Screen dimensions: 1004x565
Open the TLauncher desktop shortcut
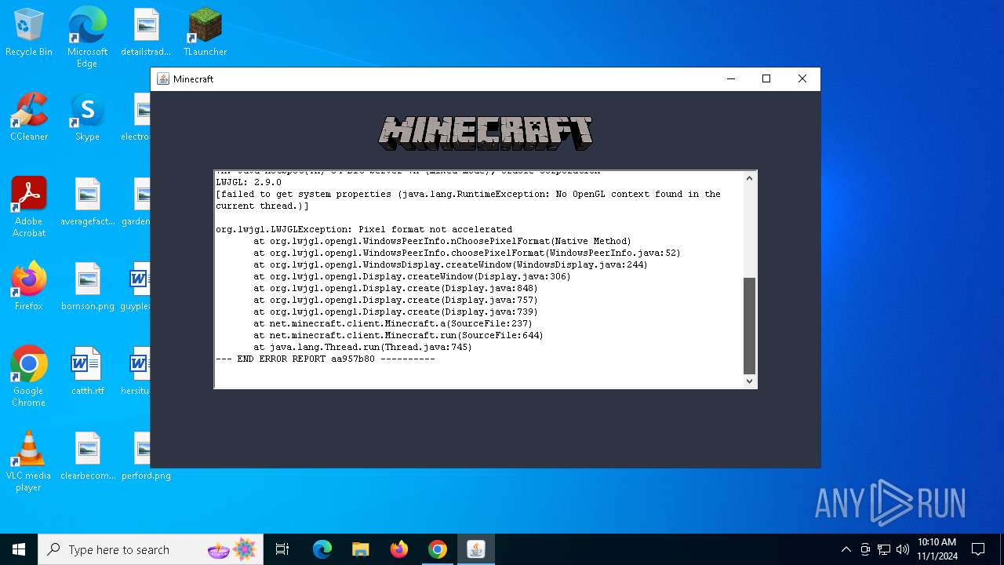[205, 33]
